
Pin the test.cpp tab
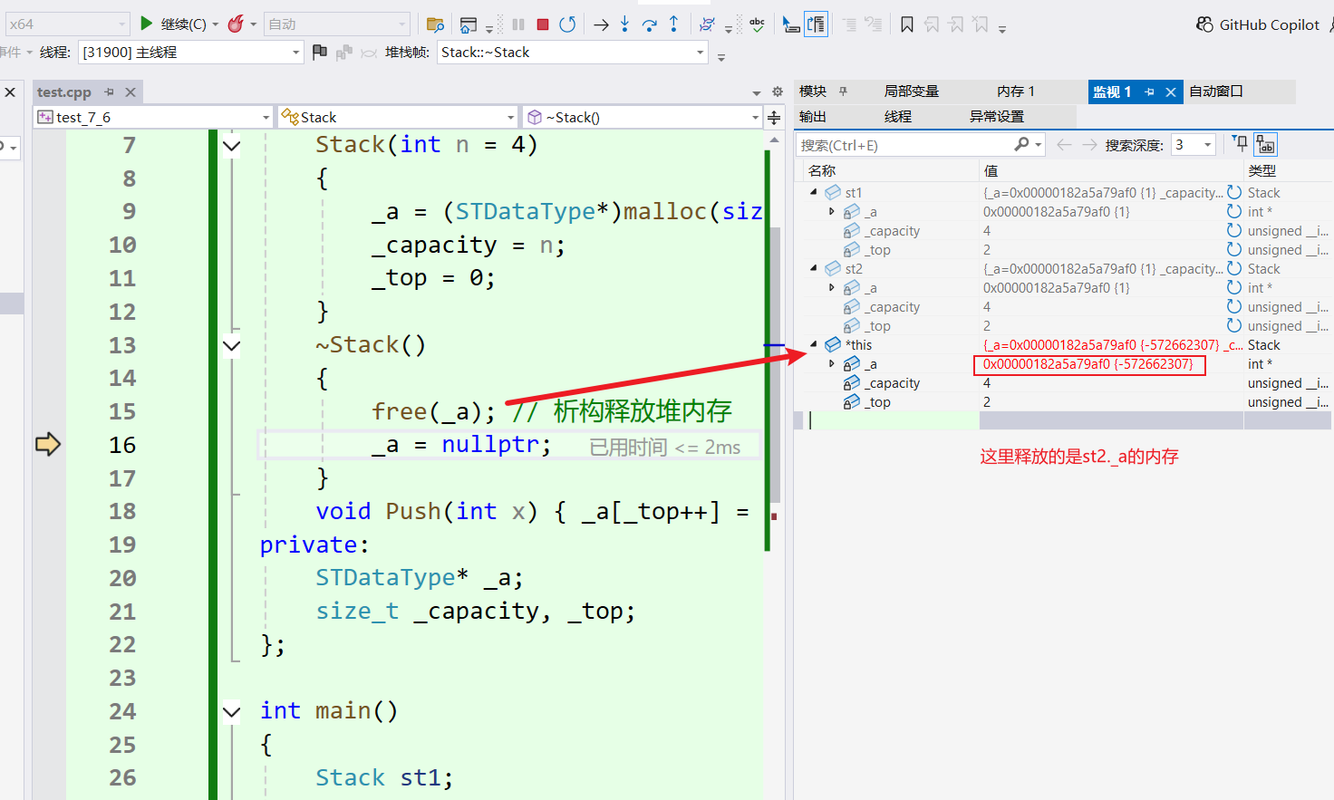click(110, 92)
